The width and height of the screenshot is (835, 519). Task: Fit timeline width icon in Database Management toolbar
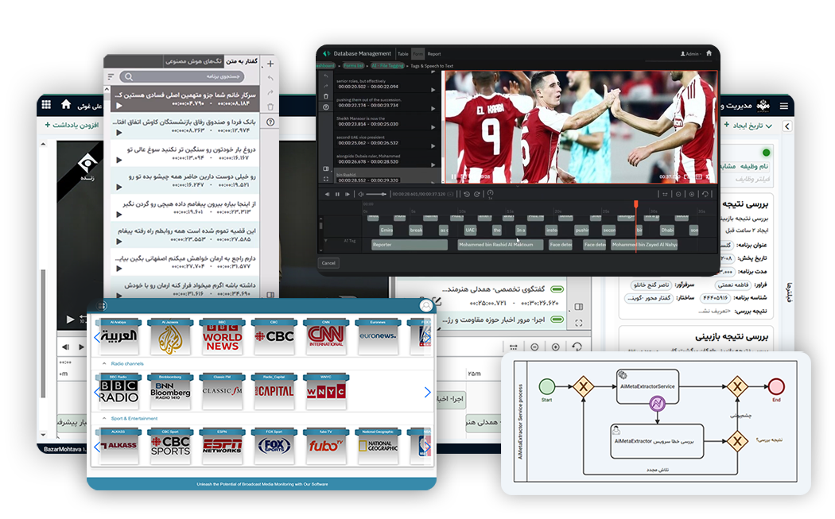(x=665, y=194)
